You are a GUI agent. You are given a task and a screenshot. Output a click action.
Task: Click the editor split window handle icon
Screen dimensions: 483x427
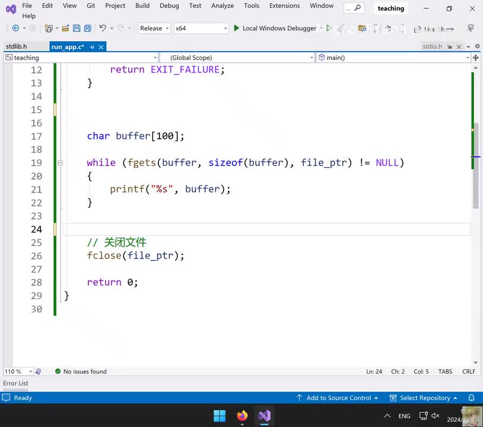[476, 58]
